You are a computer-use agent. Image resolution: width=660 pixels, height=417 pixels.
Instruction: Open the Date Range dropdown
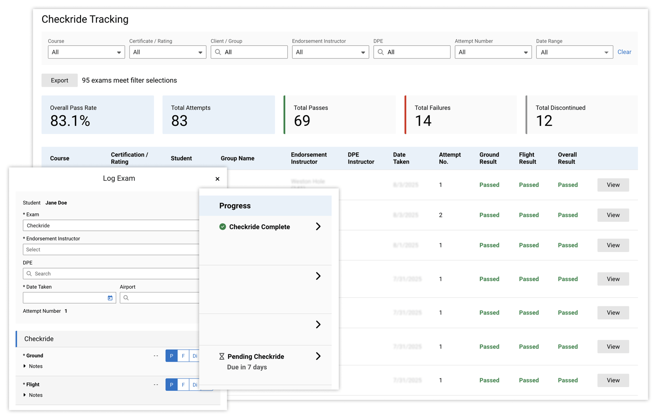click(x=574, y=52)
